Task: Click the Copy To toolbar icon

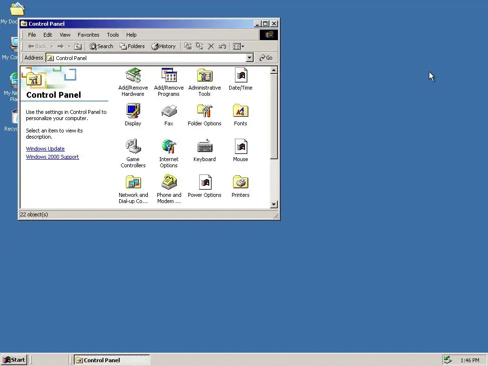Action: (x=200, y=46)
